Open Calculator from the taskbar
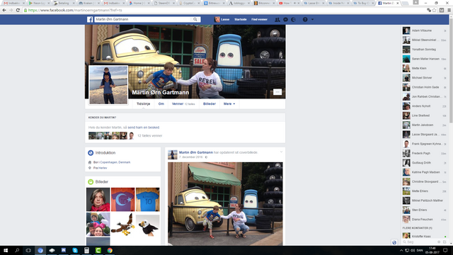 [86, 250]
